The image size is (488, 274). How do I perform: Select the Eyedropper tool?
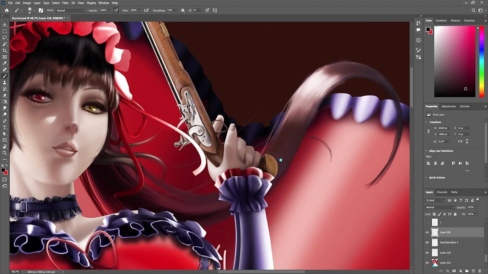coord(5,63)
